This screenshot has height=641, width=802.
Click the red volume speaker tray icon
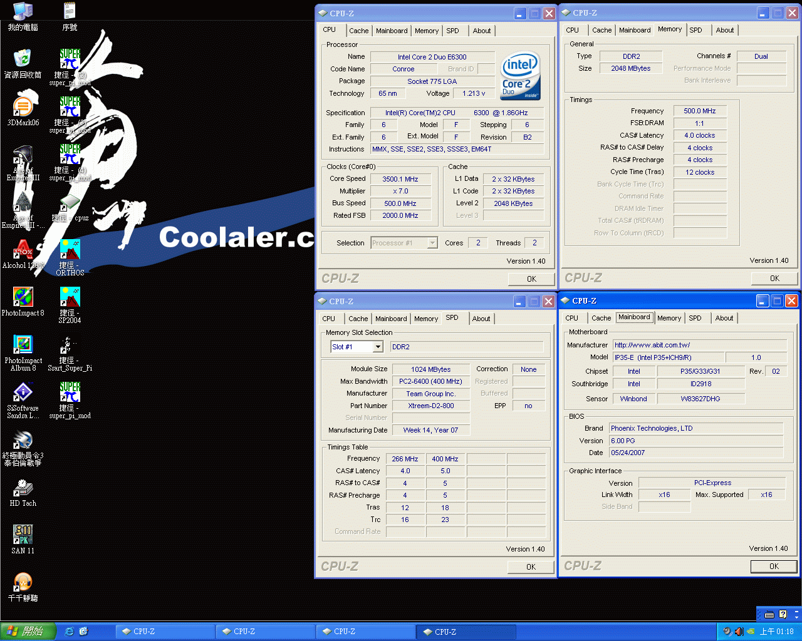pyautogui.click(x=738, y=632)
